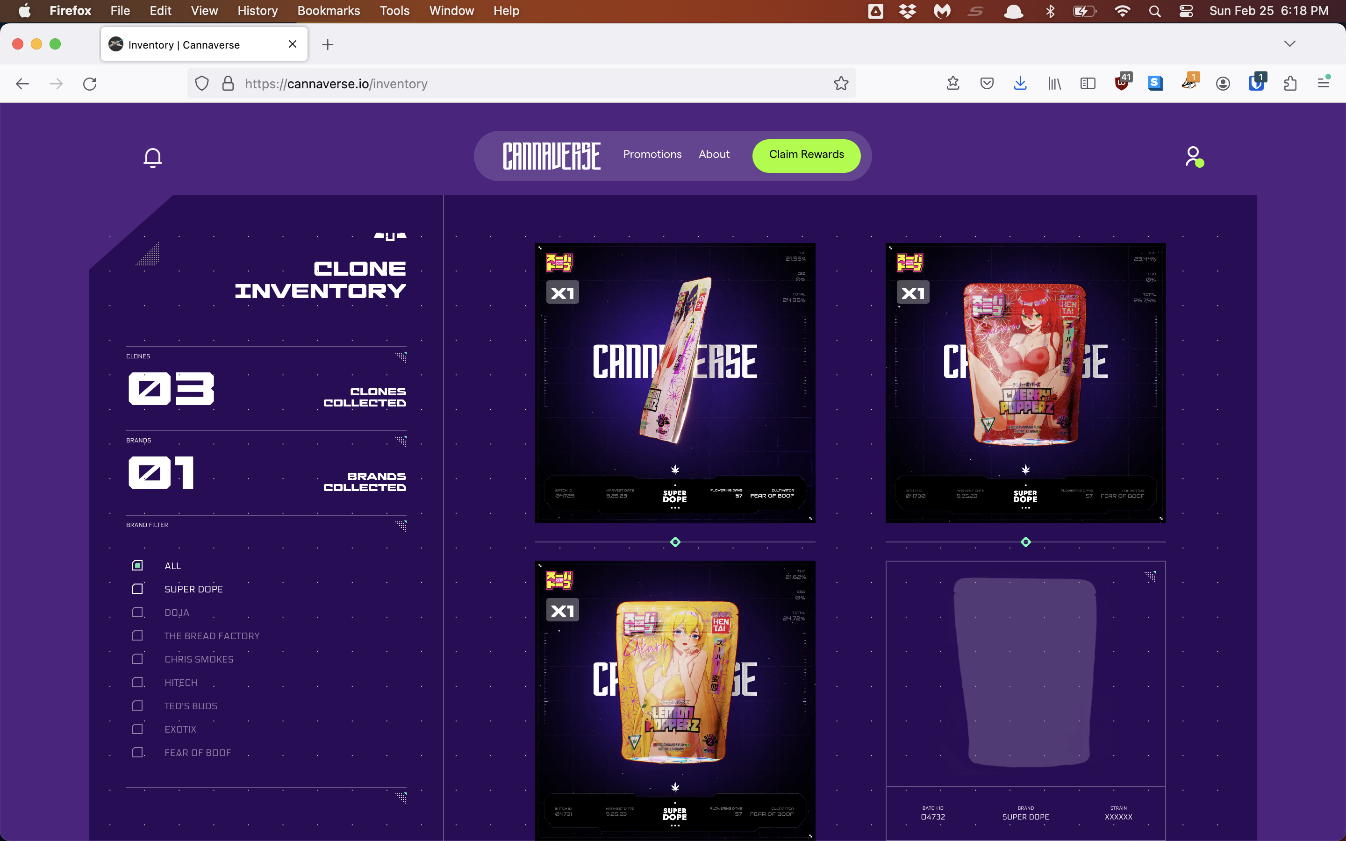Expand the diamond marker below Cherry Popperz
1346x841 pixels.
tap(1026, 542)
